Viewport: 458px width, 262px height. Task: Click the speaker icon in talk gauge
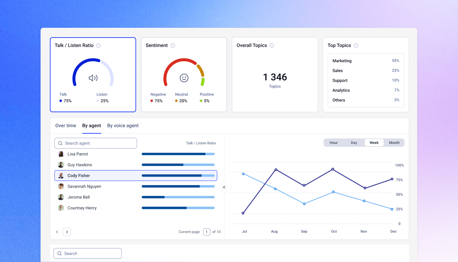click(93, 78)
